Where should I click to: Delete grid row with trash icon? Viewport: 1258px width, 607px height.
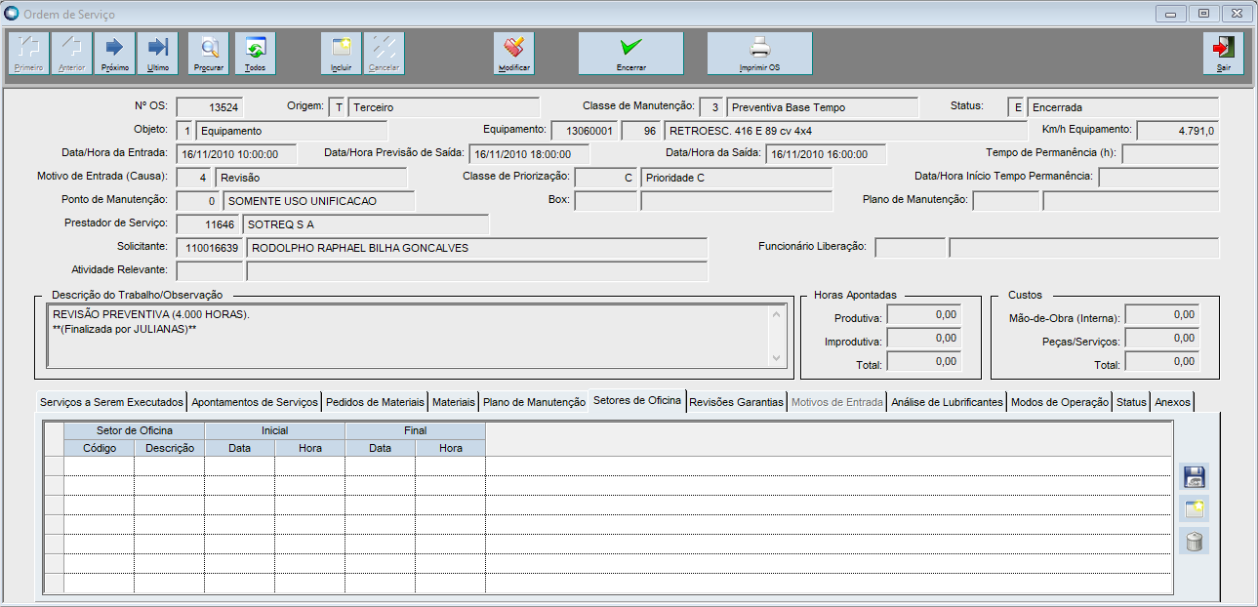(1194, 541)
